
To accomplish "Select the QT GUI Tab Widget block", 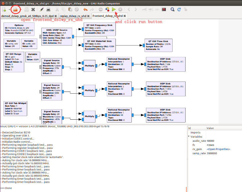I will coord(15,109).
